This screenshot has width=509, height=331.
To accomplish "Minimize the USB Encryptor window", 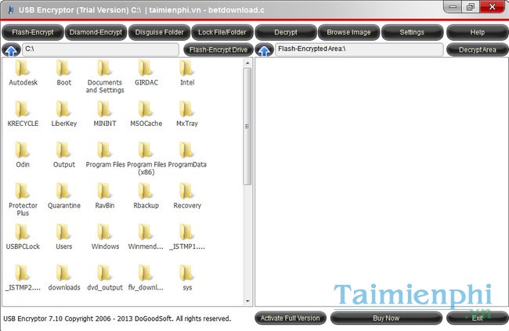I will [453, 7].
